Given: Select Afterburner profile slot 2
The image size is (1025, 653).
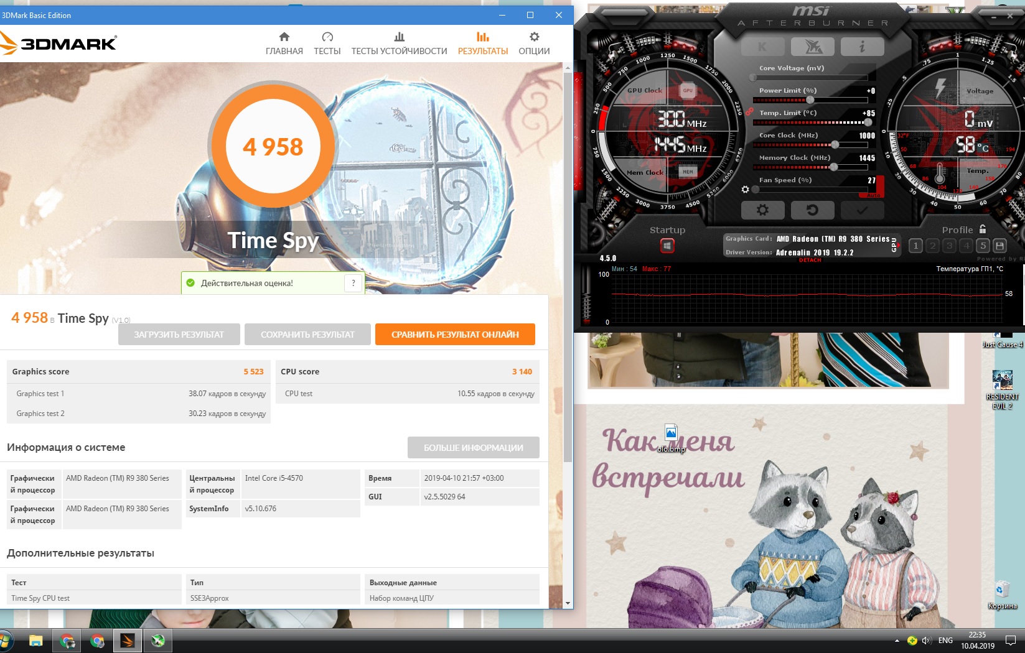Looking at the screenshot, I should (x=932, y=246).
